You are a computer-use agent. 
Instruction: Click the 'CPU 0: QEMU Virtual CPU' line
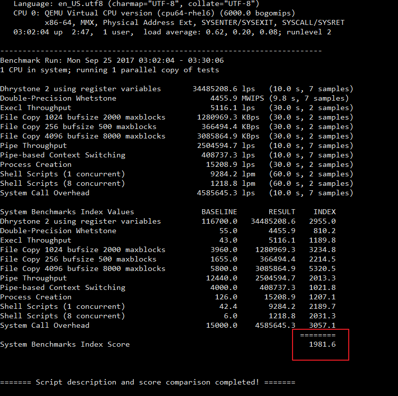tap(154, 13)
